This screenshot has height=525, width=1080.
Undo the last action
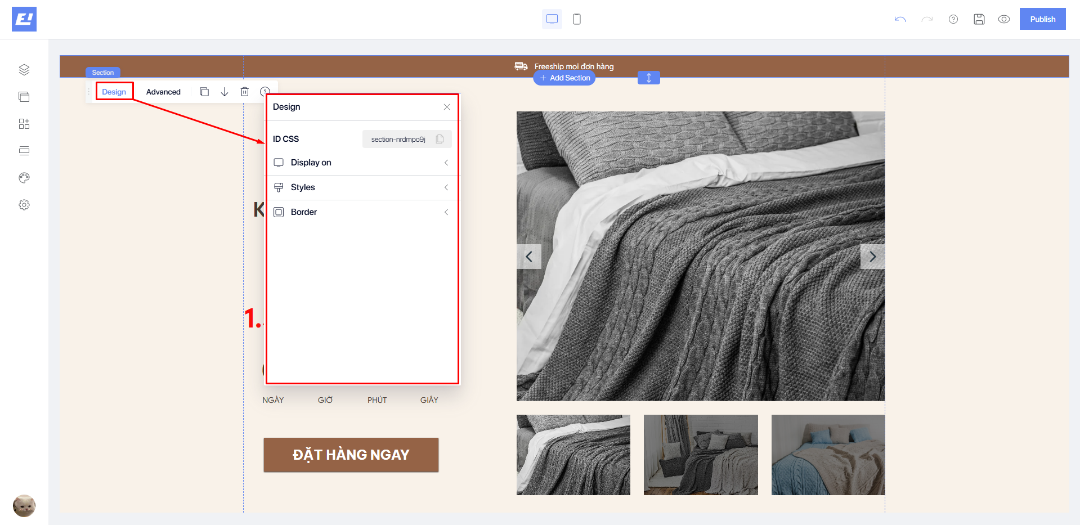click(x=900, y=19)
